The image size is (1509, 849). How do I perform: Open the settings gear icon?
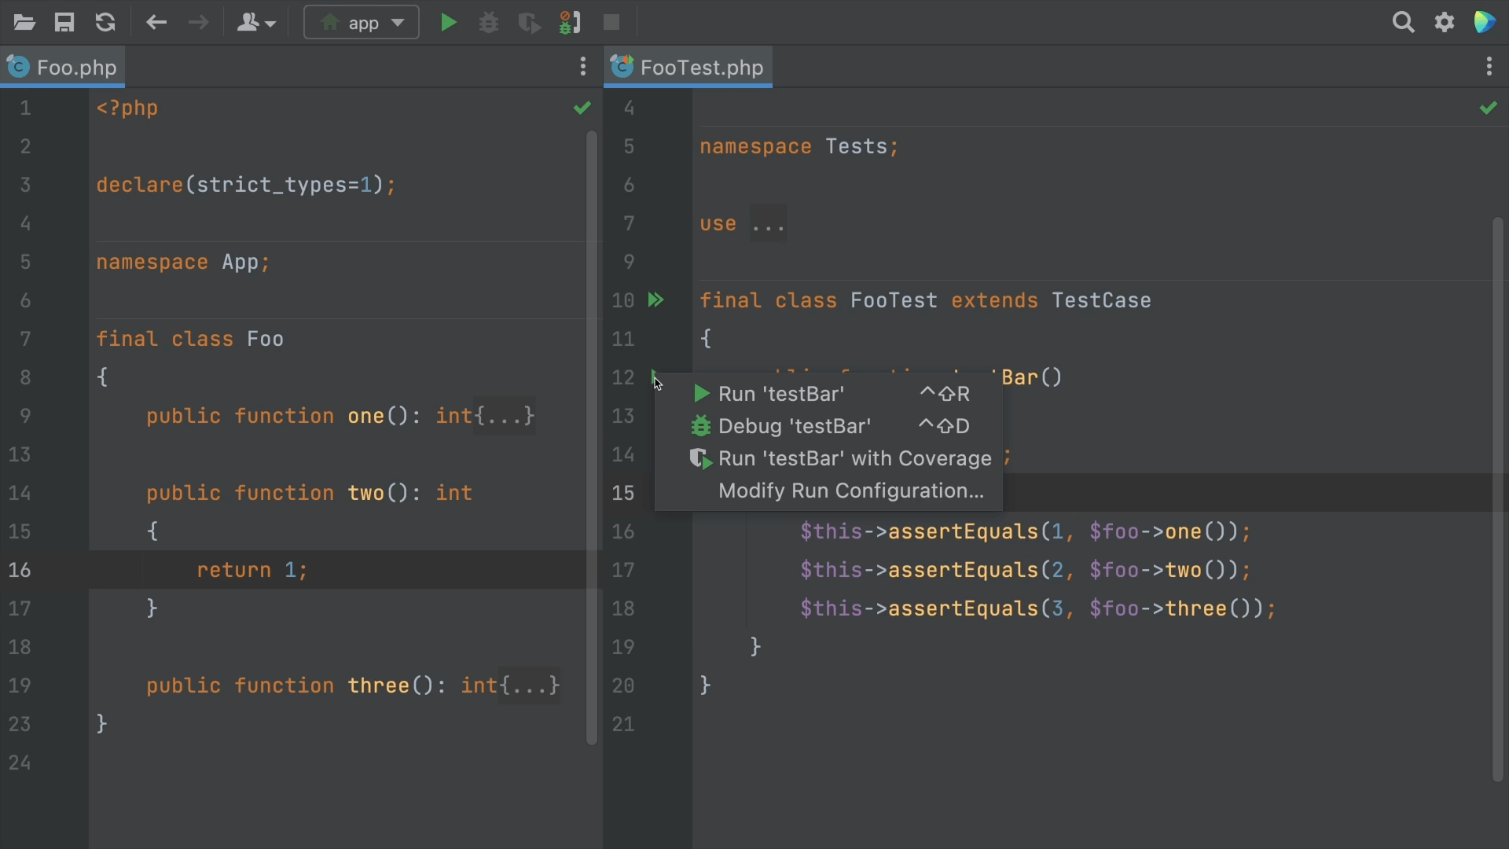(x=1445, y=23)
